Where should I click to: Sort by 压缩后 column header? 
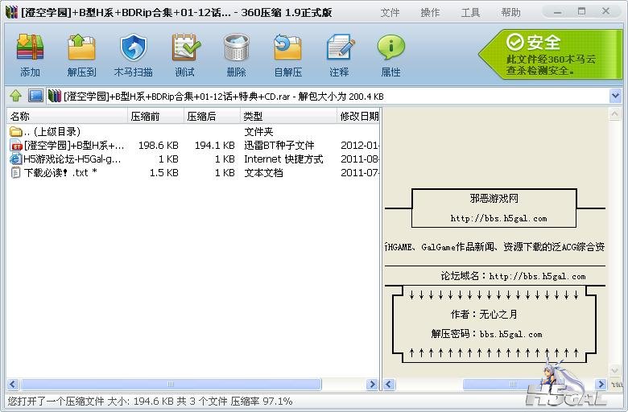coord(212,116)
